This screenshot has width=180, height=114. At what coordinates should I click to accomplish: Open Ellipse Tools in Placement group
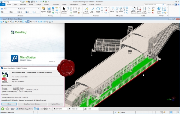[x=98, y=10]
